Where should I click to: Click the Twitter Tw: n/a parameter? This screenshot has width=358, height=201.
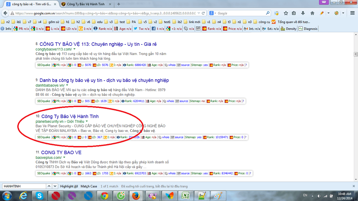141,29
